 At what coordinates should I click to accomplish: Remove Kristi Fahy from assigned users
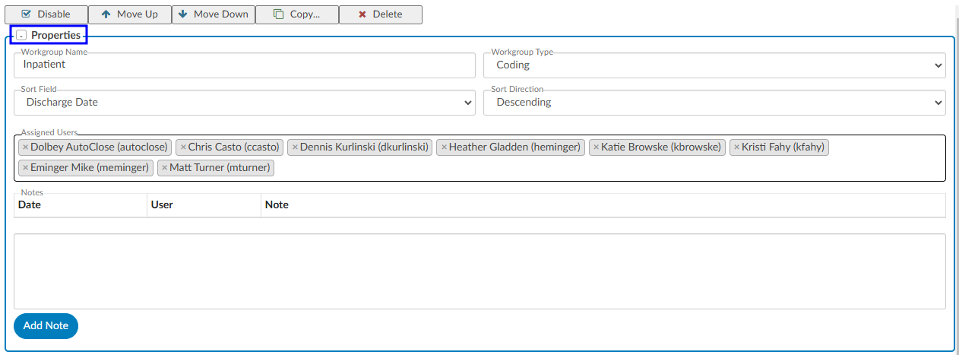point(737,147)
